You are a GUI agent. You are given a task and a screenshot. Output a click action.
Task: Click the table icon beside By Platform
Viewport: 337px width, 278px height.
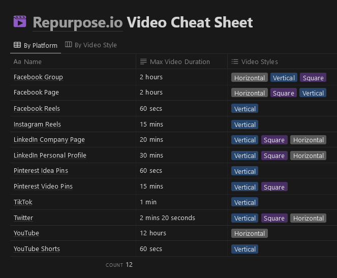click(17, 45)
